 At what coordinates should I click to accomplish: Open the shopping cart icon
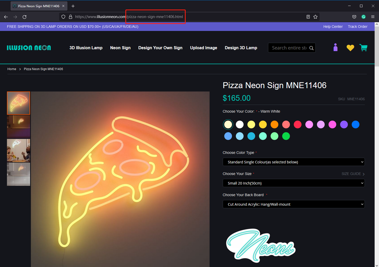click(x=363, y=48)
